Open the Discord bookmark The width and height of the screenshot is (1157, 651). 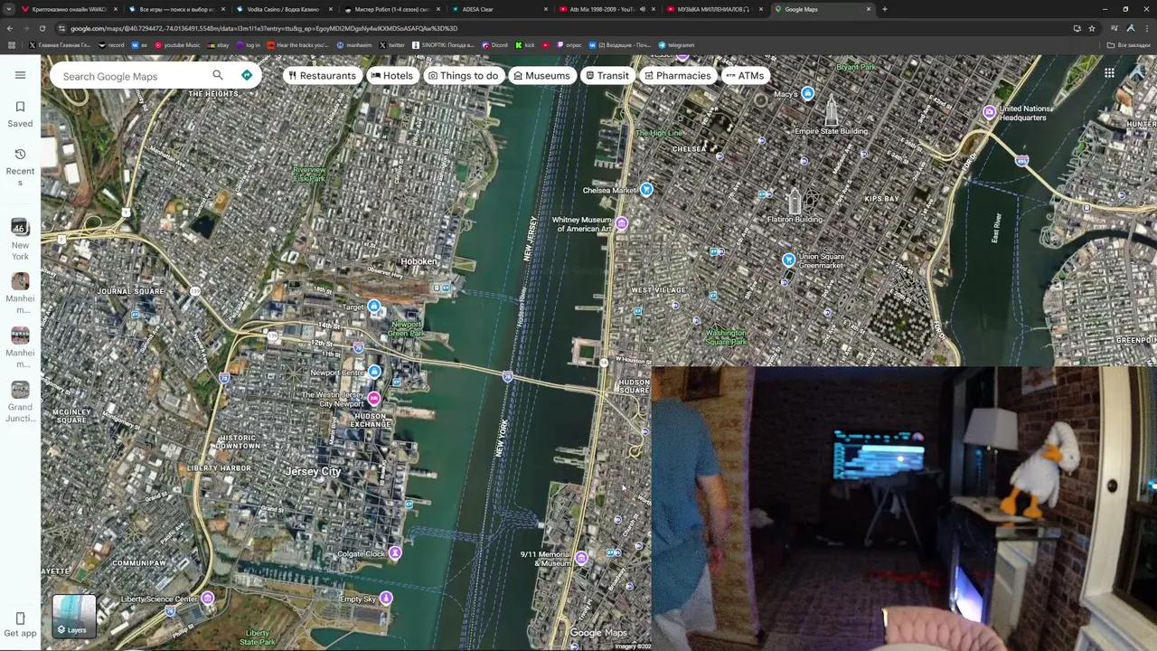point(495,45)
